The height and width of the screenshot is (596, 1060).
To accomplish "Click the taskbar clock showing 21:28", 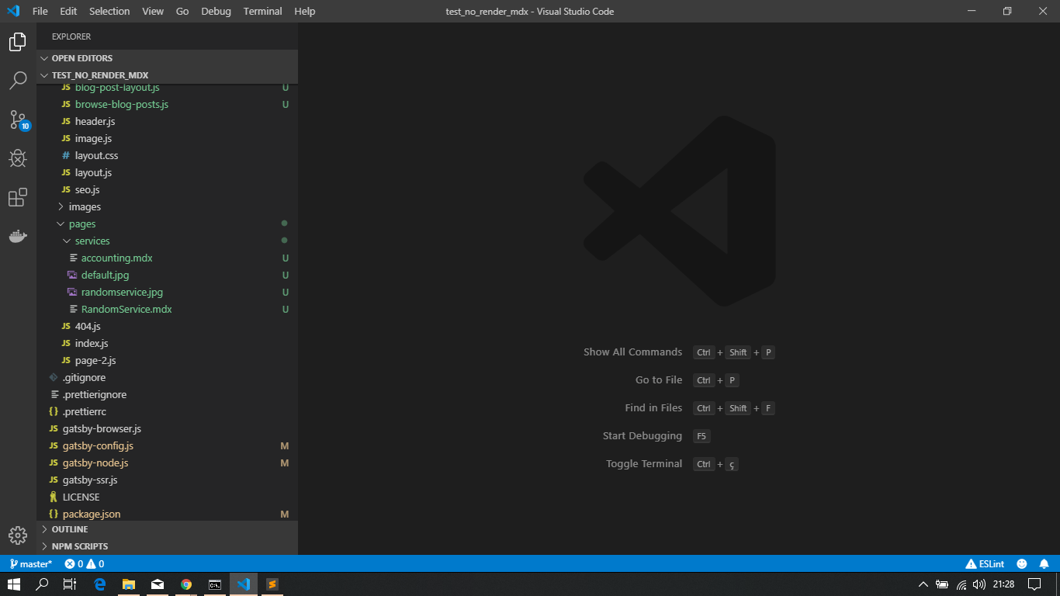I will point(1003,584).
